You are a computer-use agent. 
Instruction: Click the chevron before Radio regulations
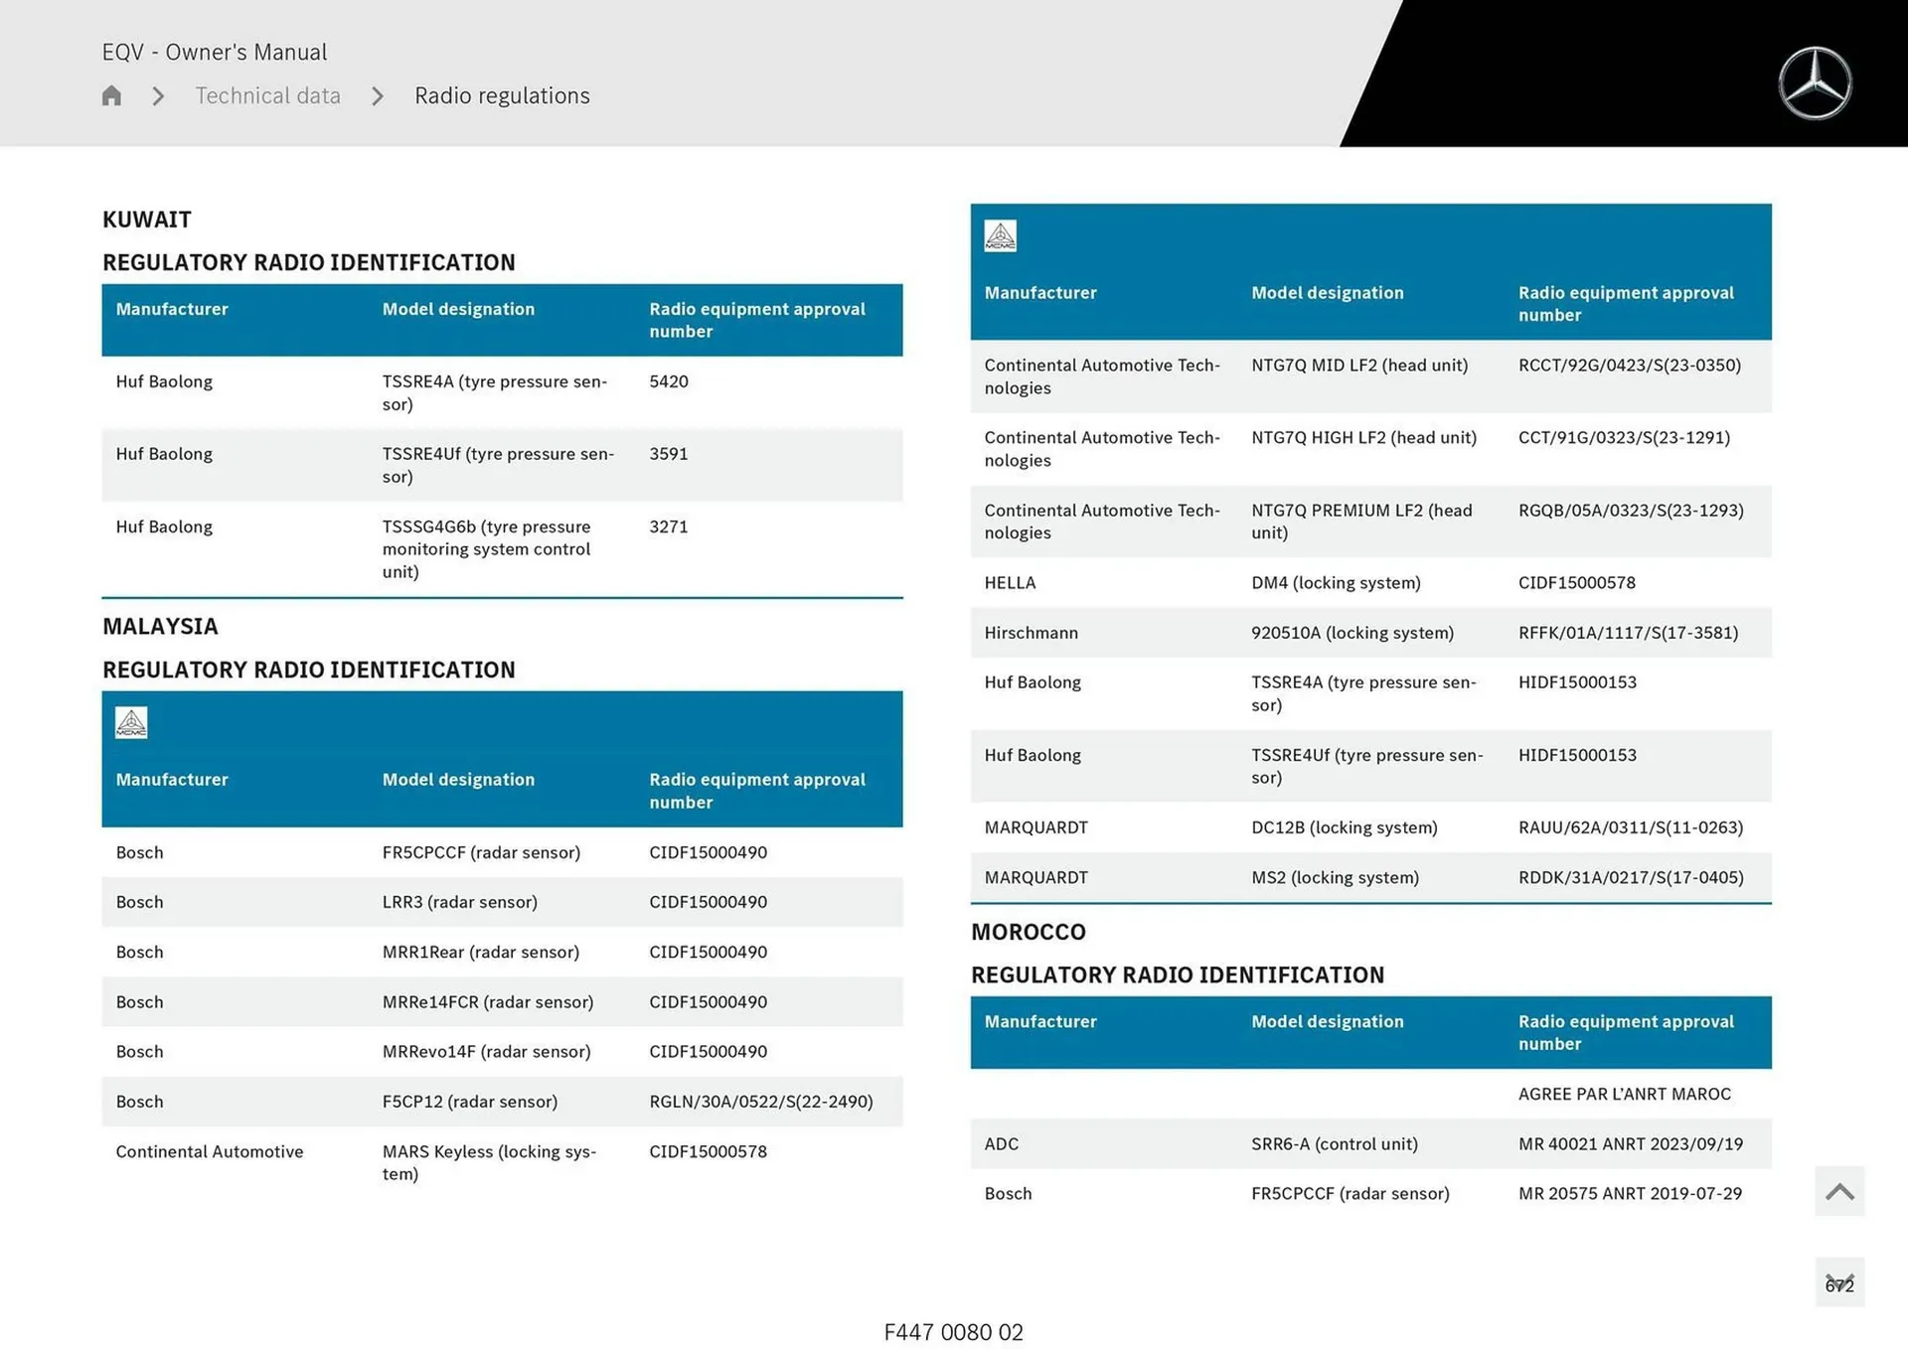click(x=378, y=95)
